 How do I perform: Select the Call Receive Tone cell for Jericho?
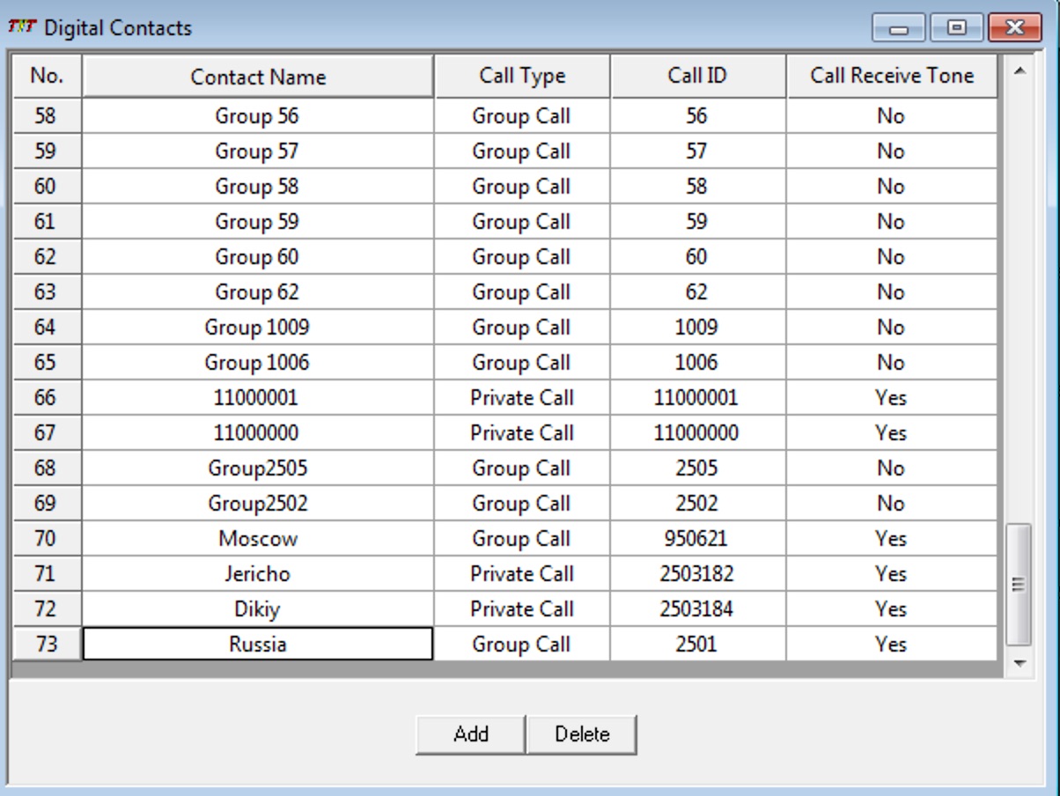892,573
